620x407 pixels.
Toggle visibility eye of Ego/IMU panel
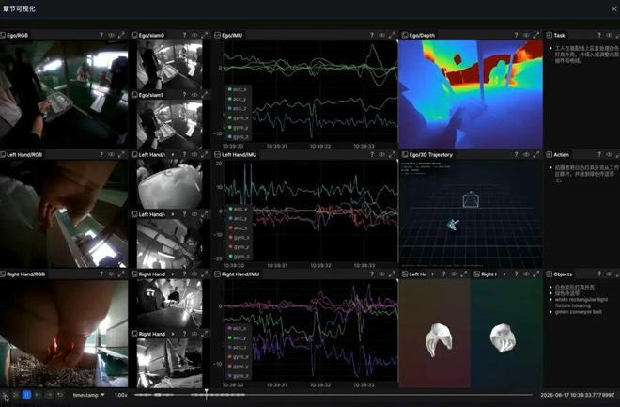381,35
